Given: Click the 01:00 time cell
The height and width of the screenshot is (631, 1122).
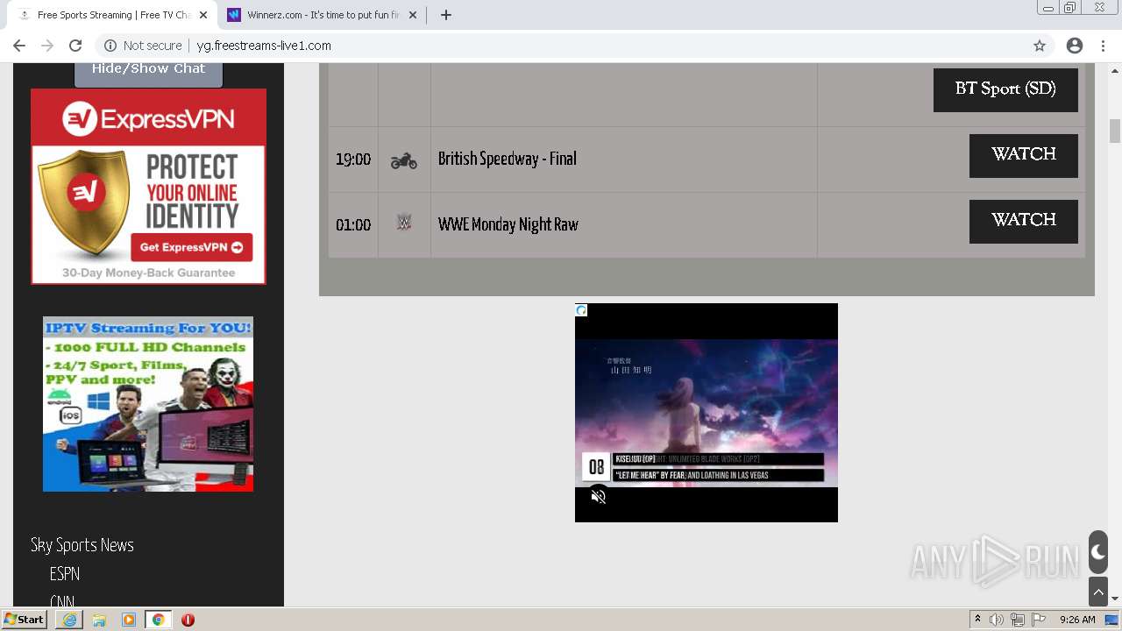Looking at the screenshot, I should tap(353, 225).
